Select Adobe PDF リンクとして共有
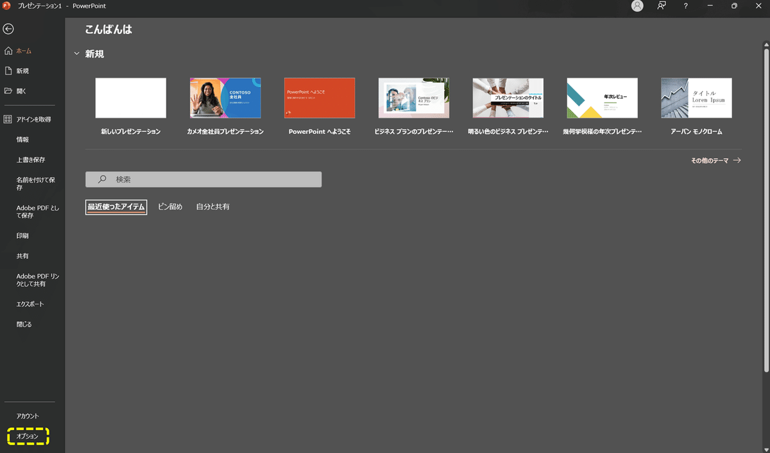The height and width of the screenshot is (453, 770). click(37, 280)
